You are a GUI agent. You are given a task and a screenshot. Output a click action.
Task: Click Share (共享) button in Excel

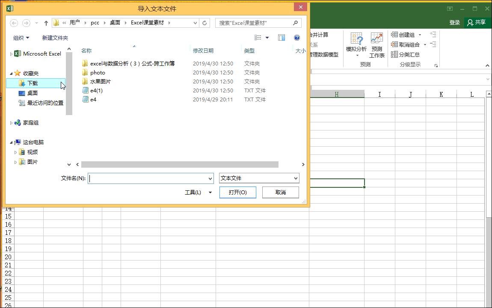[476, 22]
